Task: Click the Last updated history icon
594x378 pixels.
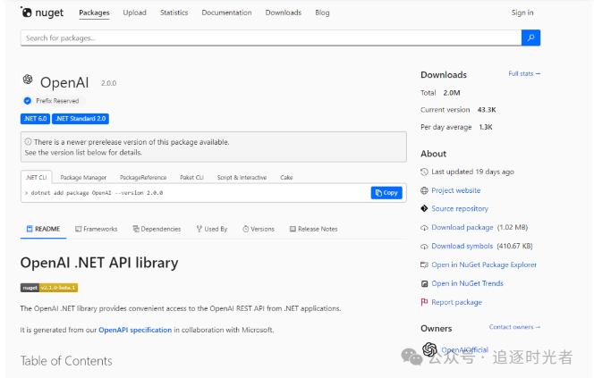Action: pyautogui.click(x=424, y=172)
